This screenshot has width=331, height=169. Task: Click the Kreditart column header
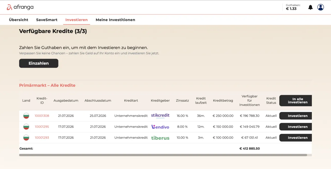(131, 101)
